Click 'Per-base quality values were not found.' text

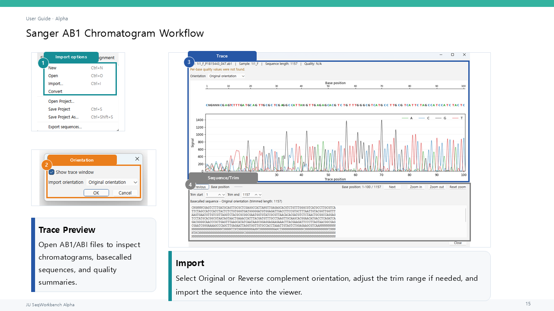point(217,69)
